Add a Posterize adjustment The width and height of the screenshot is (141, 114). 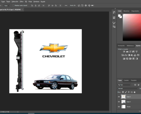pyautogui.click(x=127, y=59)
